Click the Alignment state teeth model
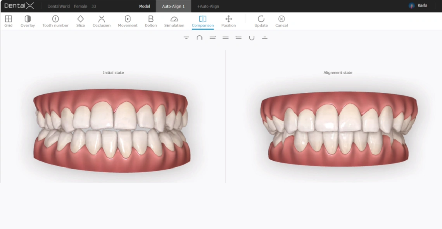Screen dimensions: 442x229 click(338, 128)
